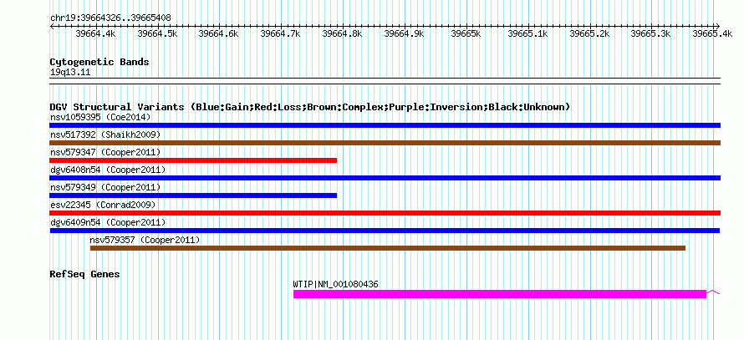Click the DGV Structural Variants track title

(310, 107)
